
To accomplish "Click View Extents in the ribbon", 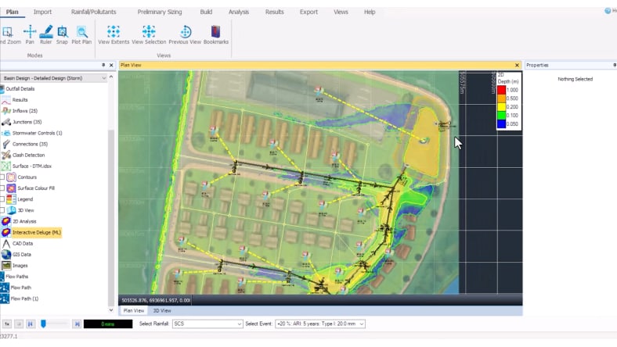I will click(x=114, y=34).
